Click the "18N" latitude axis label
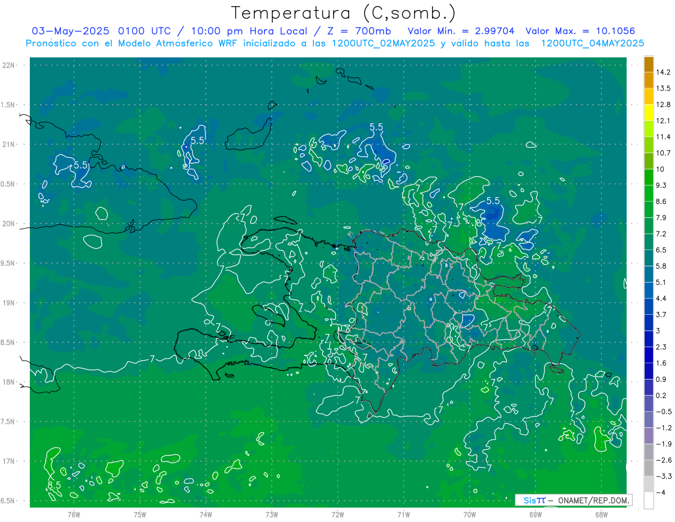 tap(10, 382)
